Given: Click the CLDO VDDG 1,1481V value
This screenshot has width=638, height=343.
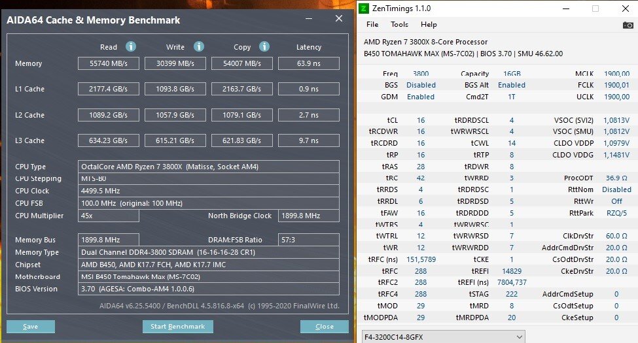Looking at the screenshot, I should (616, 155).
